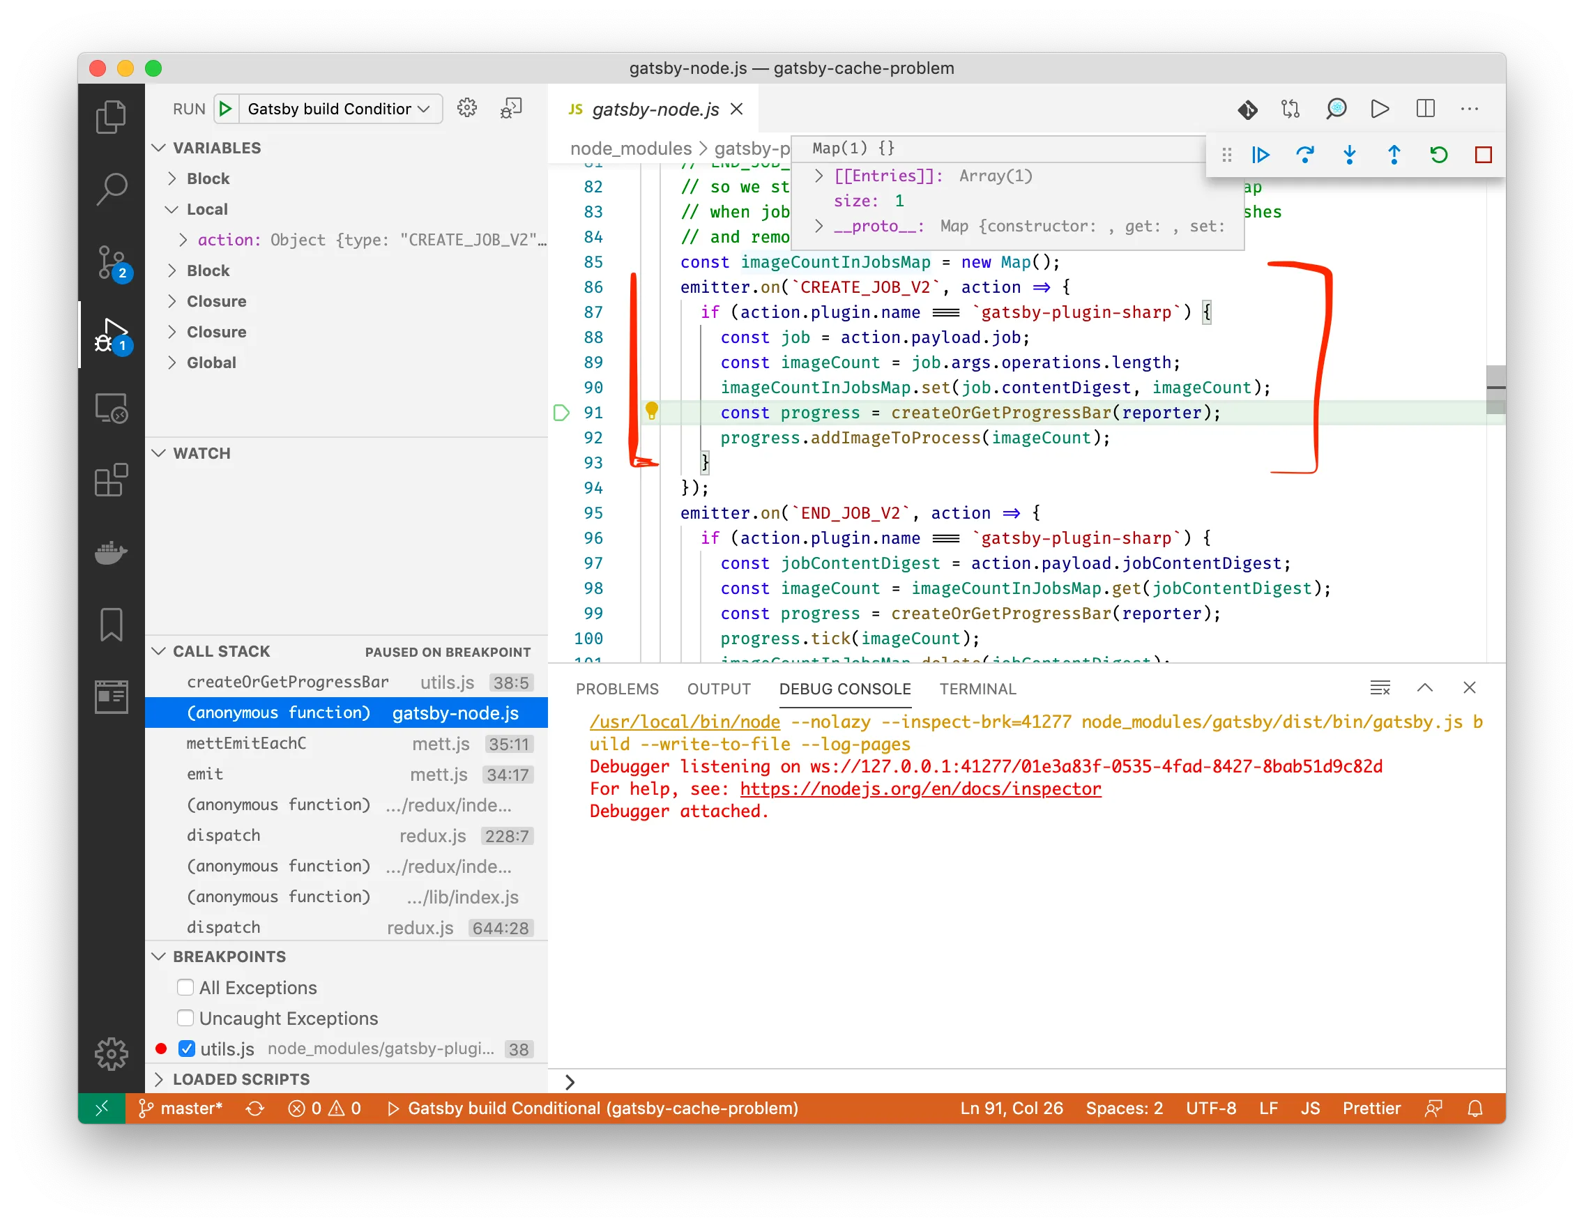Open Manage gear at sidebar bottom

click(111, 1053)
